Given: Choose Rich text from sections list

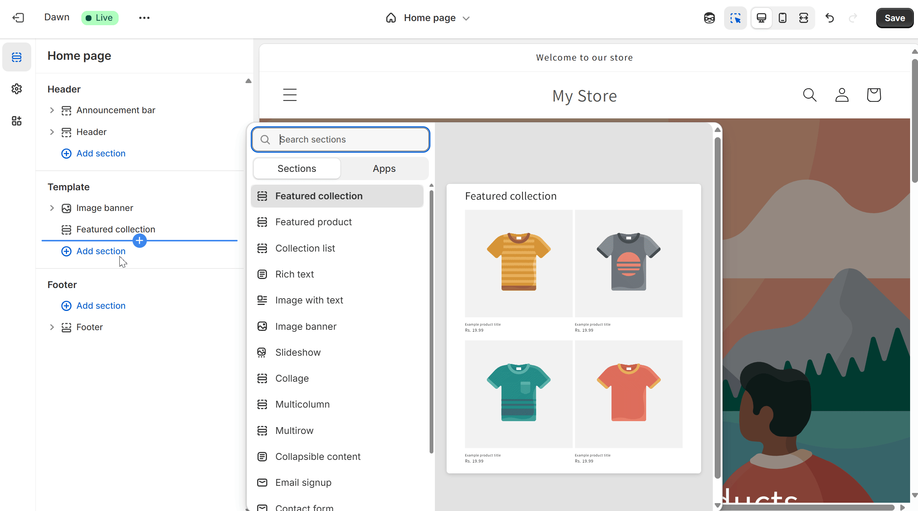Looking at the screenshot, I should point(294,274).
